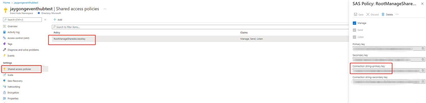The width and height of the screenshot is (426, 103).
Task: Toggle the Send checkbox
Action: tap(355, 30)
